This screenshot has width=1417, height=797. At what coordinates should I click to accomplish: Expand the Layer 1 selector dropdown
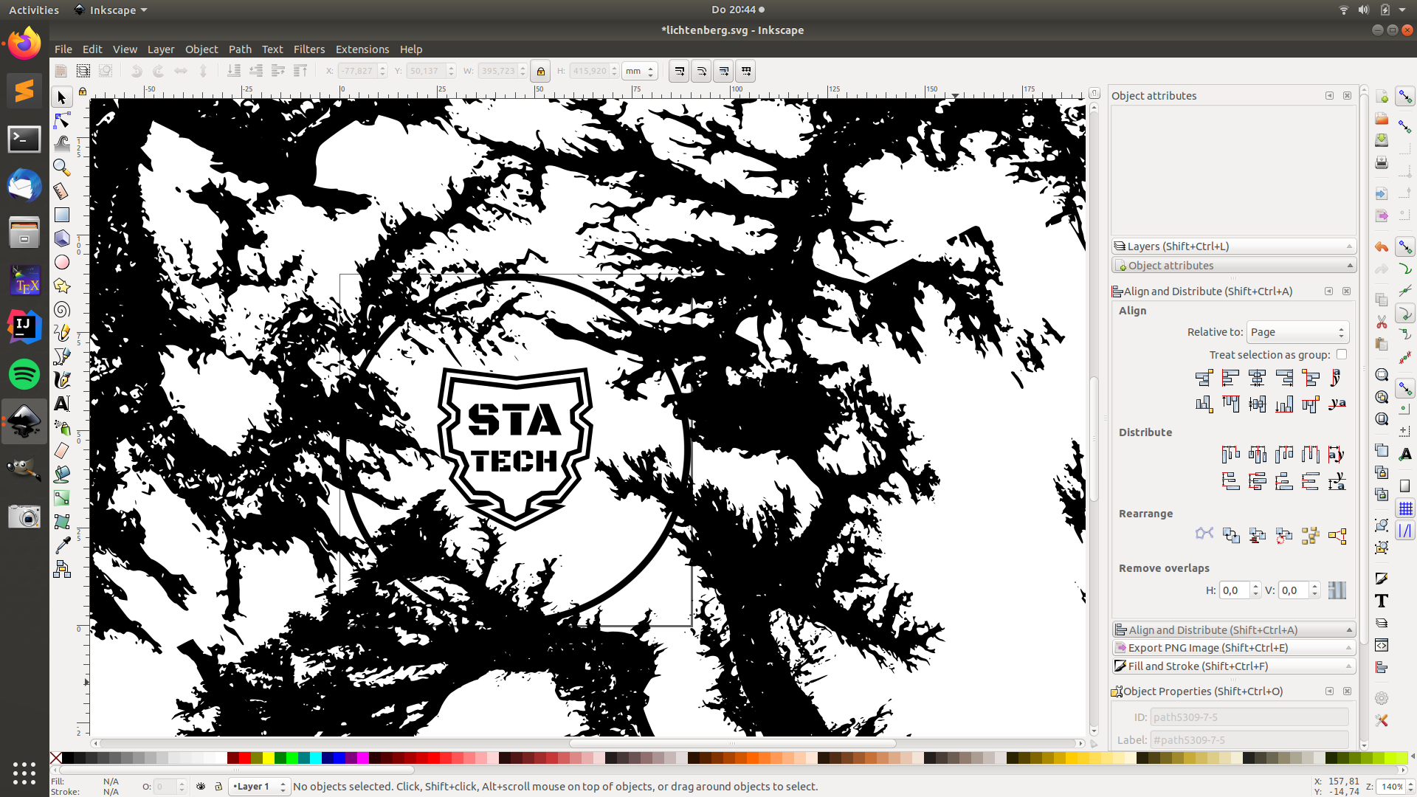[259, 787]
